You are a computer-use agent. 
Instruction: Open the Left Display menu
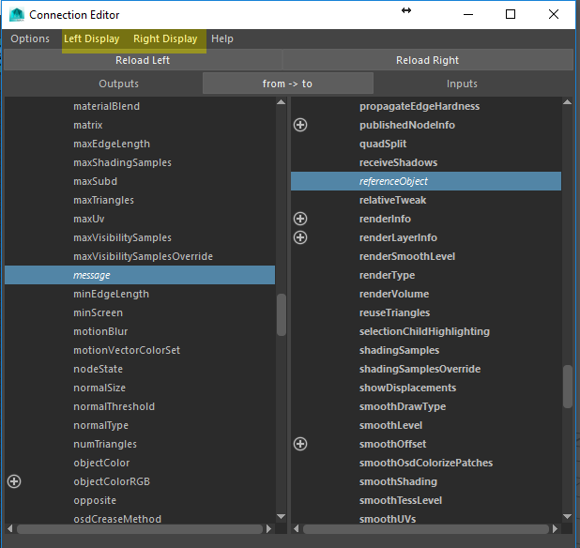pyautogui.click(x=91, y=38)
